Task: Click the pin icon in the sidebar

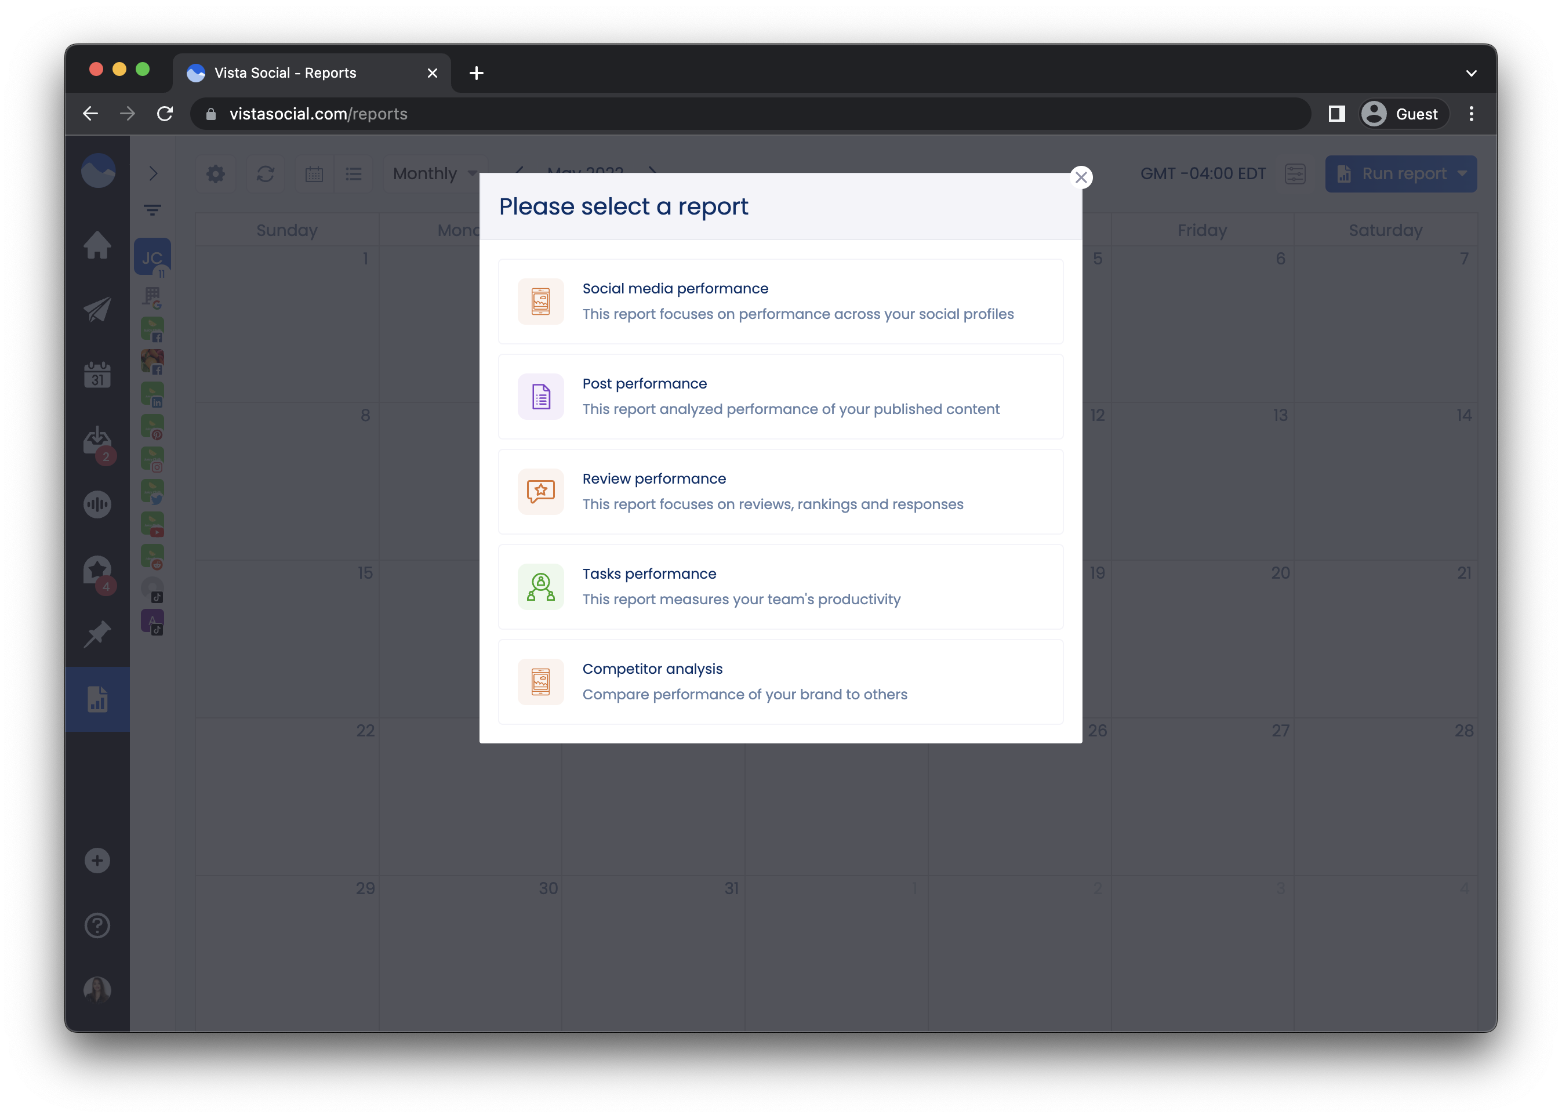Action: [98, 634]
